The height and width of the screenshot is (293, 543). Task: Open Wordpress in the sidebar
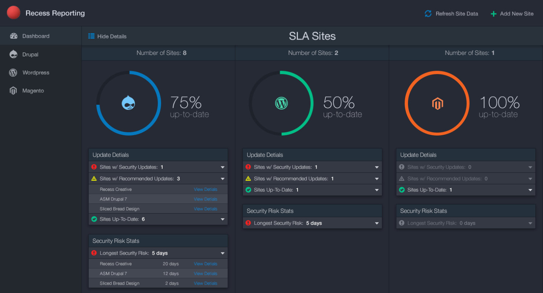tap(41, 73)
